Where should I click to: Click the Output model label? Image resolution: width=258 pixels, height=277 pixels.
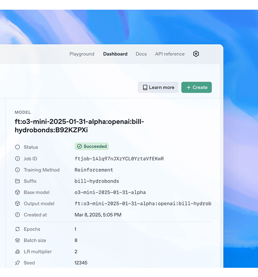(x=39, y=204)
